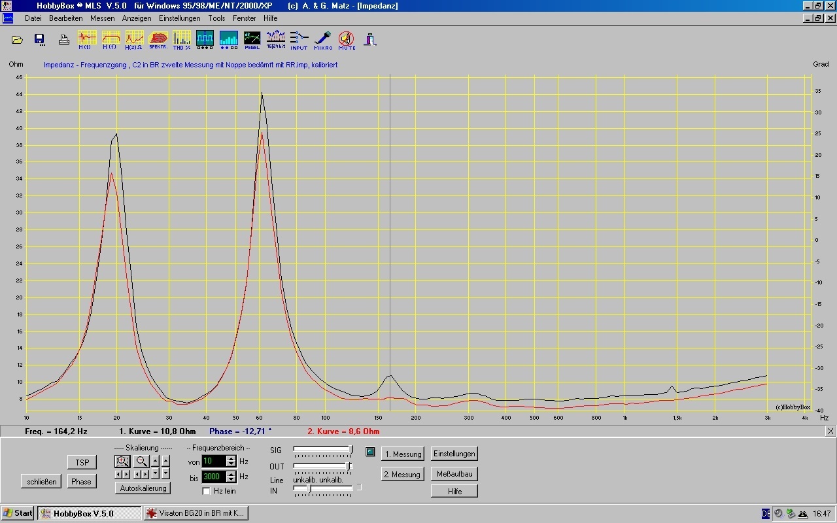Viewport: 837px width, 523px height.
Task: Click the THD % distortion icon
Action: coord(182,39)
